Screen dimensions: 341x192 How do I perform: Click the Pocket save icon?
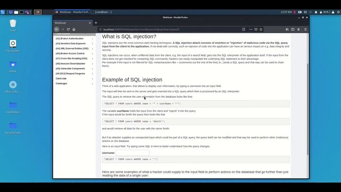click(256, 29)
